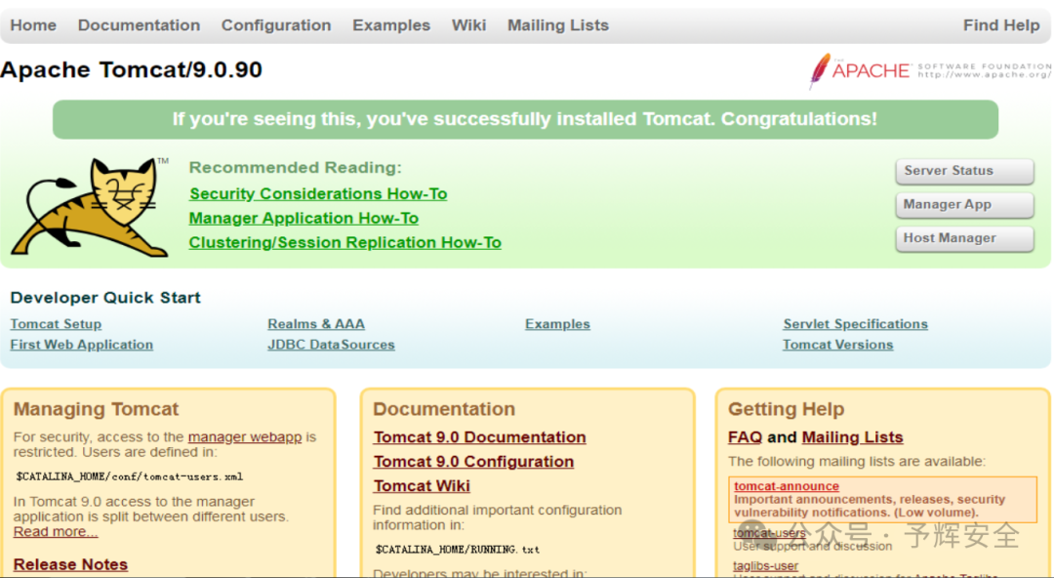Image resolution: width=1054 pixels, height=578 pixels.
Task: Open Security Considerations How-To link
Action: tap(318, 193)
